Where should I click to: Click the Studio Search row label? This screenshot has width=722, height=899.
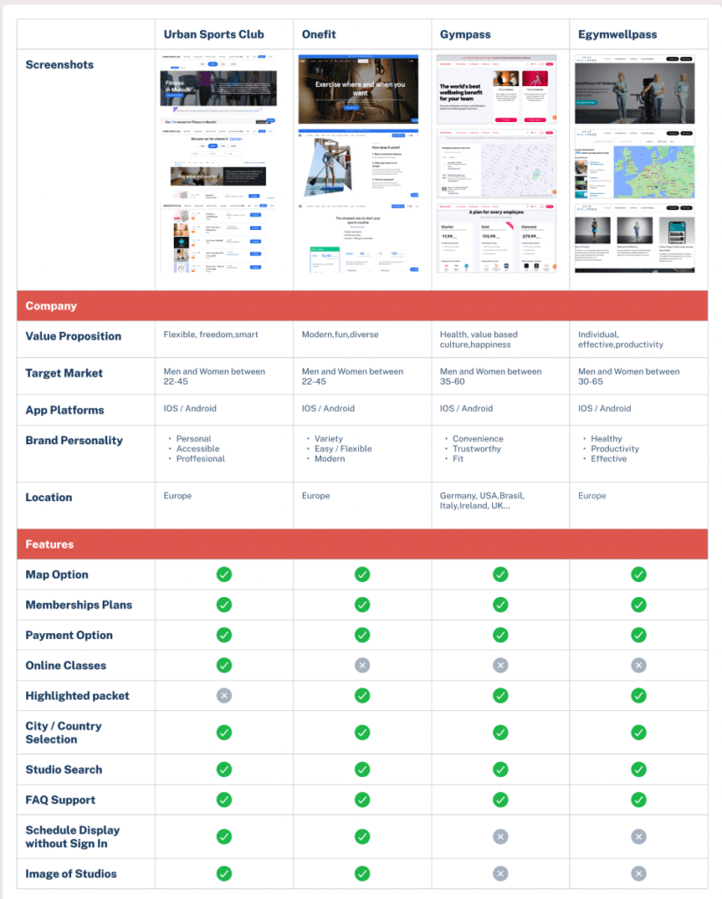[x=64, y=770]
